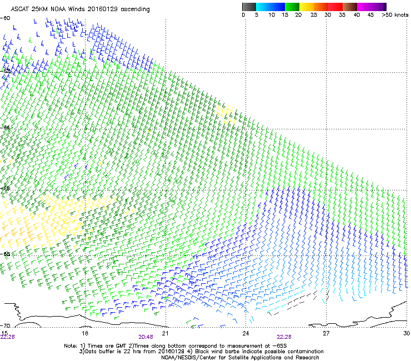Click the purple 20:46 pass time

tap(146, 337)
